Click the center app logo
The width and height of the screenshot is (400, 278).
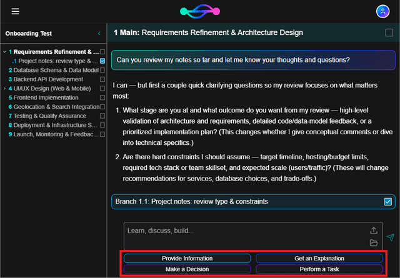point(200,11)
